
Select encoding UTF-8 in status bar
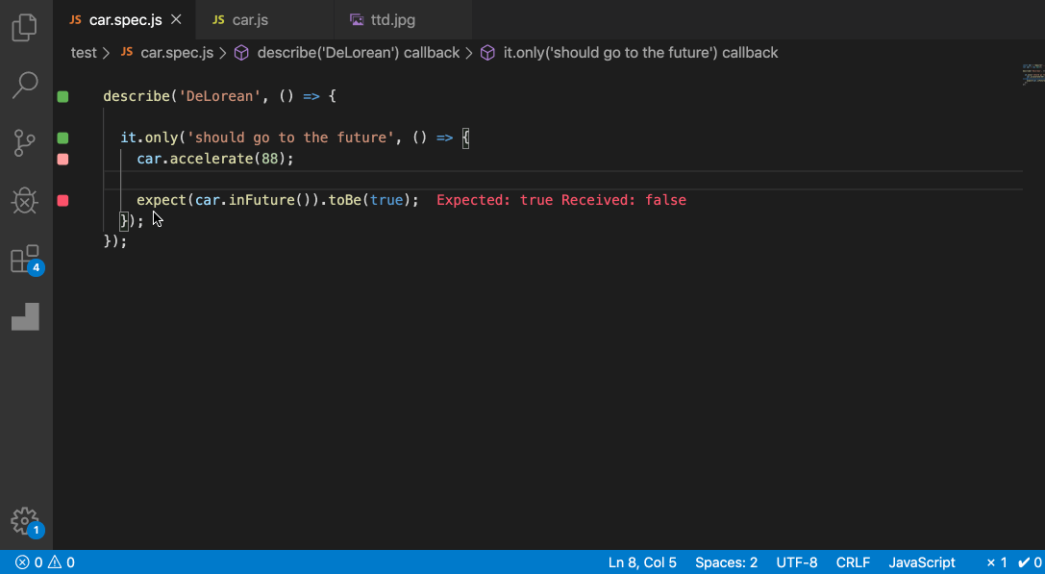point(796,562)
